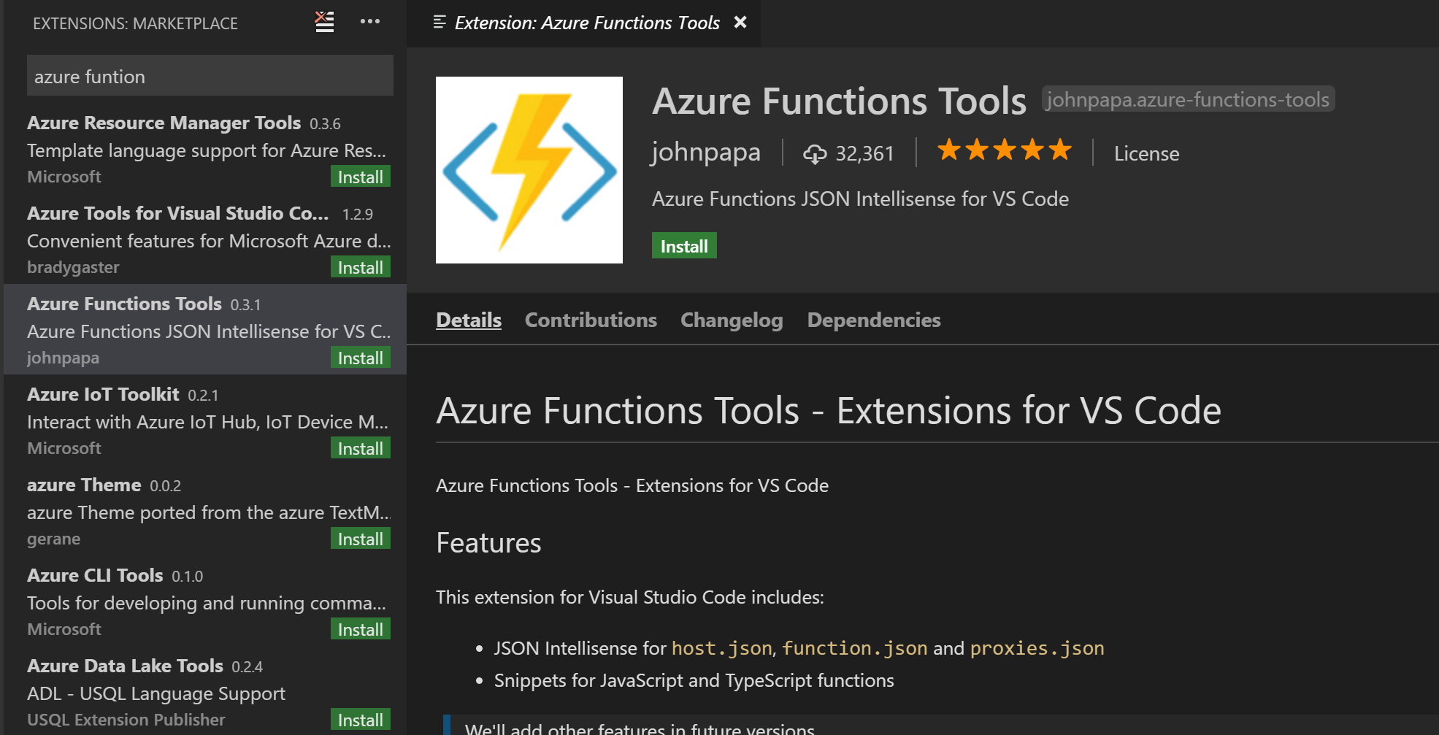Select the Extension: Azure Functions Tools editor tab

click(x=583, y=23)
